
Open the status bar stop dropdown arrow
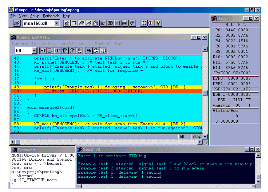pos(205,137)
